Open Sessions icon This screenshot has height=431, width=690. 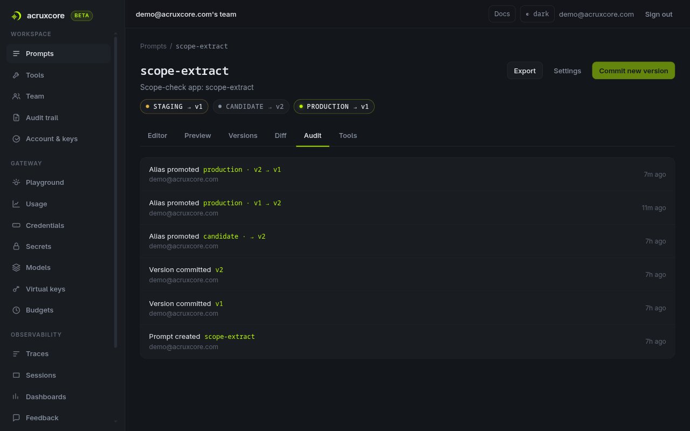[16, 376]
